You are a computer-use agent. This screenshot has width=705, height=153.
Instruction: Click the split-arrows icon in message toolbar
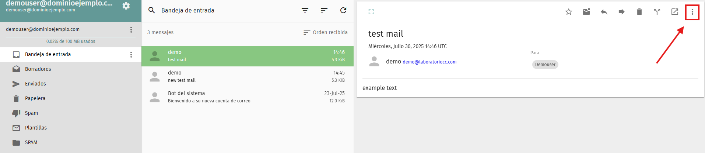pyautogui.click(x=657, y=12)
